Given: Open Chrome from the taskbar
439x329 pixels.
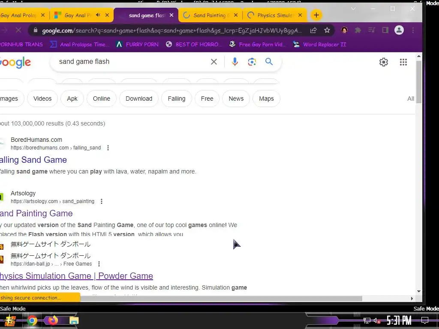Looking at the screenshot, I should click(32, 320).
